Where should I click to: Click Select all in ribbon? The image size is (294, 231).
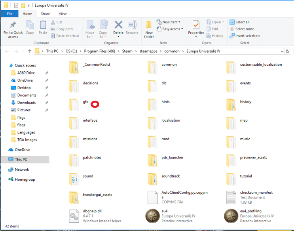tap(239, 22)
